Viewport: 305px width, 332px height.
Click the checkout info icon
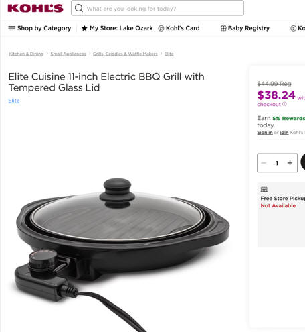coord(284,104)
